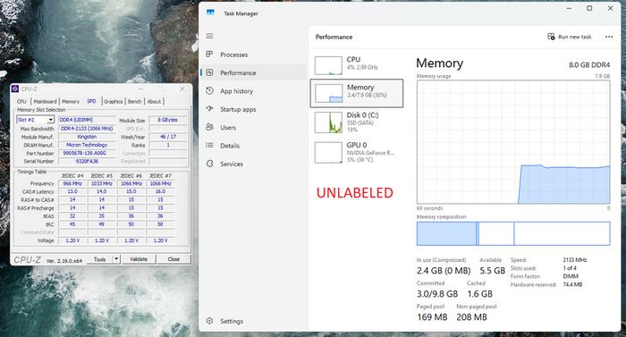The height and width of the screenshot is (337, 626).
Task: Click the Hardware reserved 74.4 MB value
Action: click(x=572, y=284)
